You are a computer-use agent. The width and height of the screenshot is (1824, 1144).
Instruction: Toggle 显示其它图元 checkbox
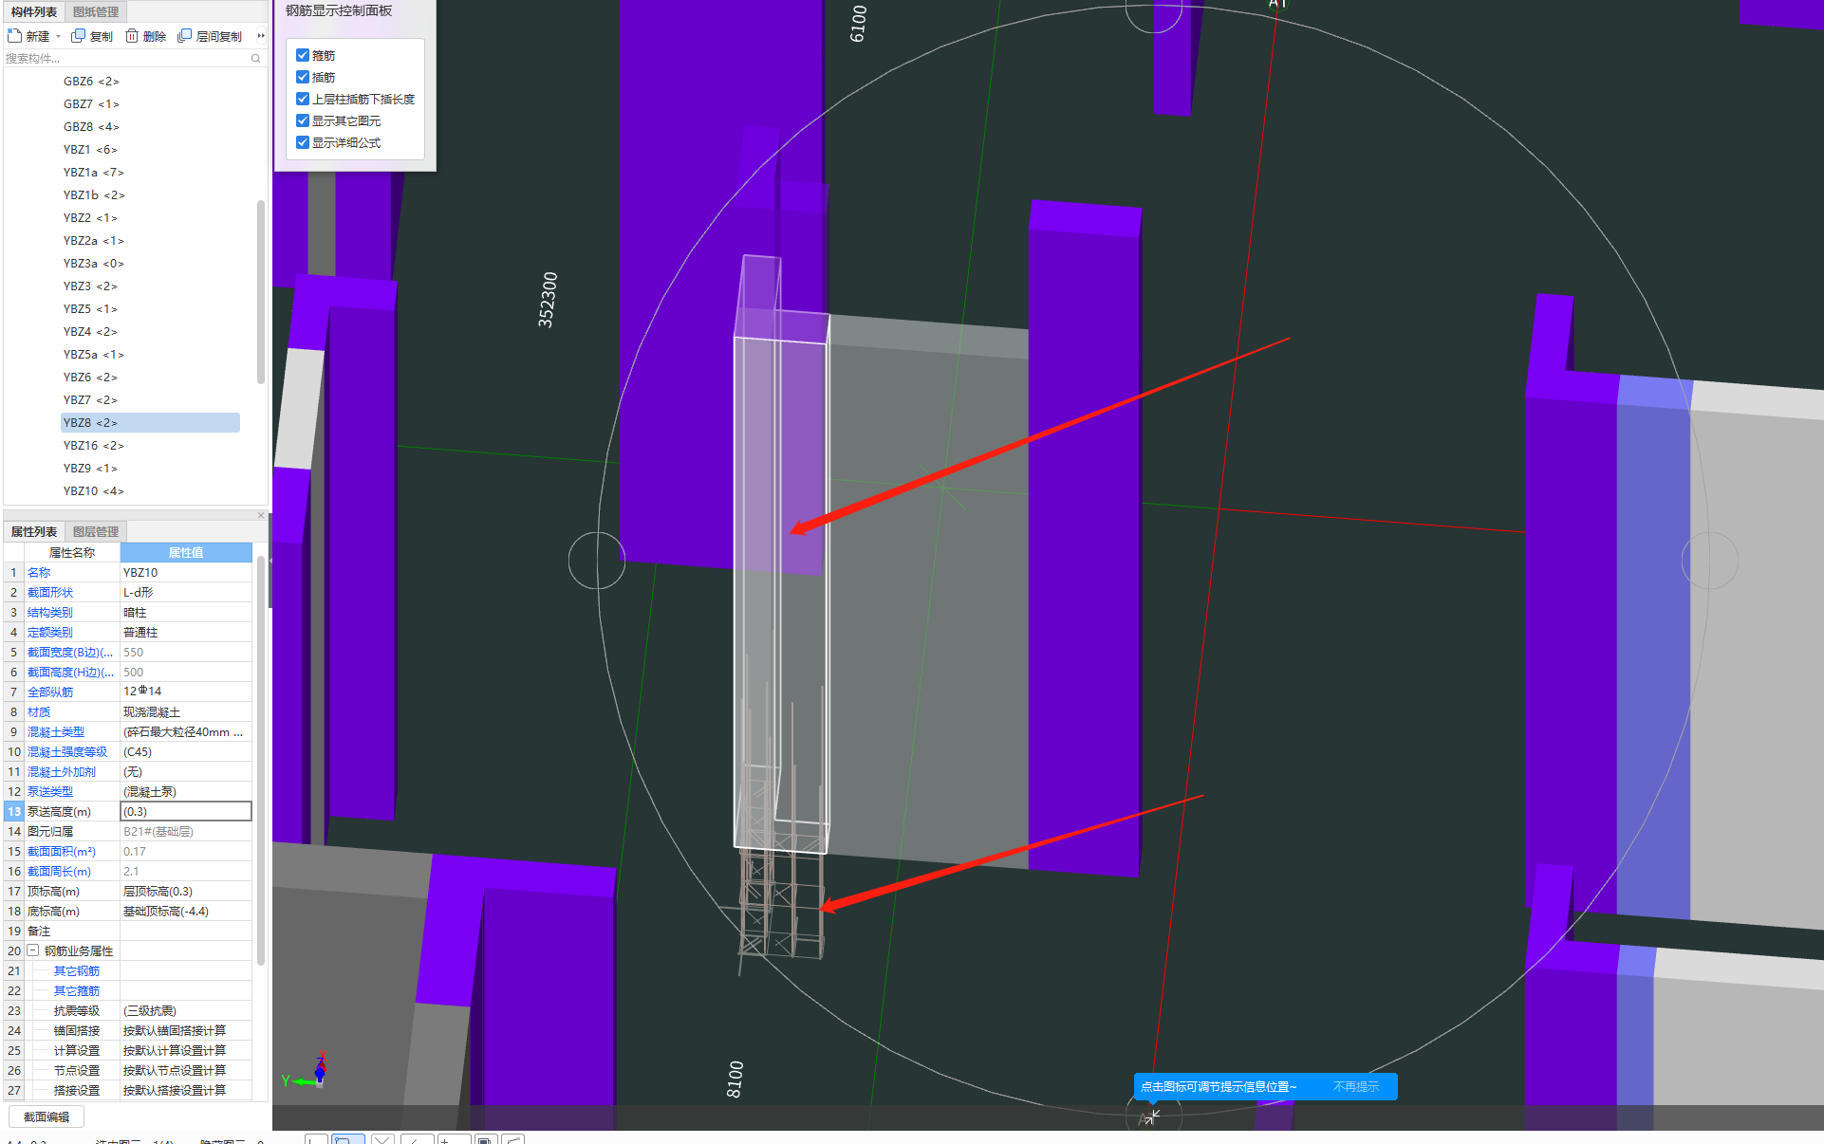303,120
